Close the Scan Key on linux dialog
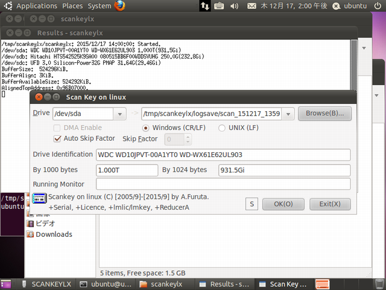The width and height of the screenshot is (386, 290). pos(39,97)
